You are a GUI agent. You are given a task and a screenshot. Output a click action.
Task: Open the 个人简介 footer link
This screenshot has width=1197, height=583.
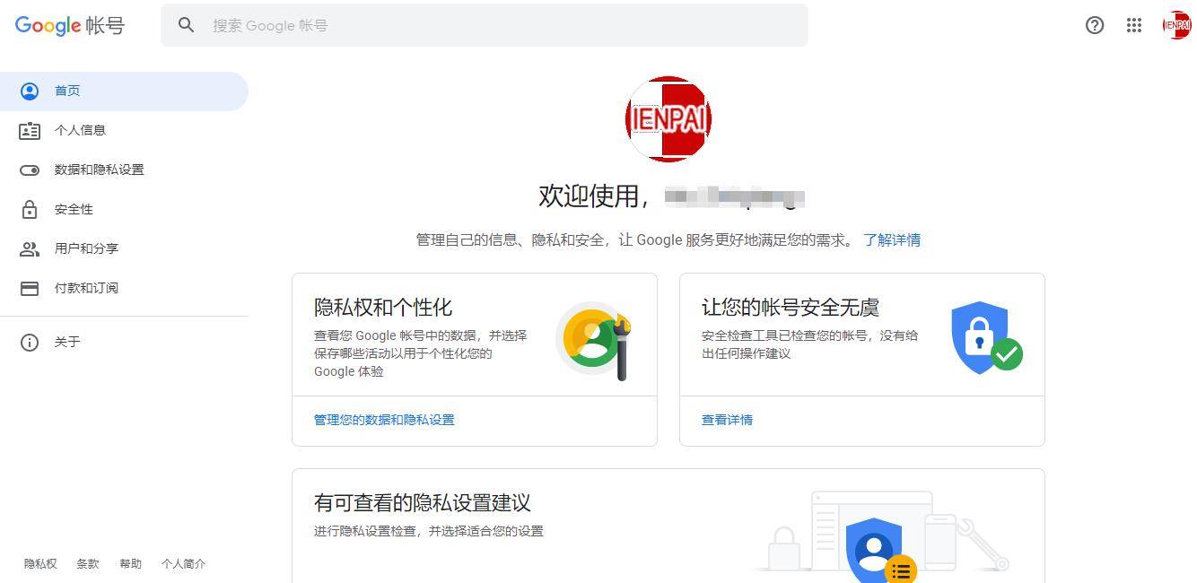(183, 564)
